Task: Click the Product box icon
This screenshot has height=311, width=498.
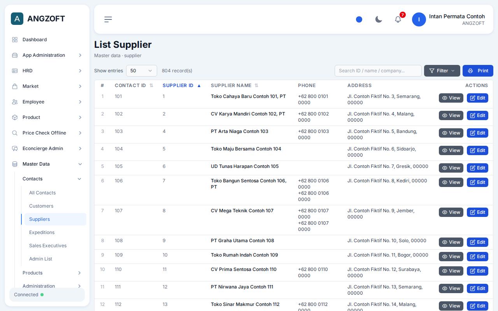Action: point(15,117)
